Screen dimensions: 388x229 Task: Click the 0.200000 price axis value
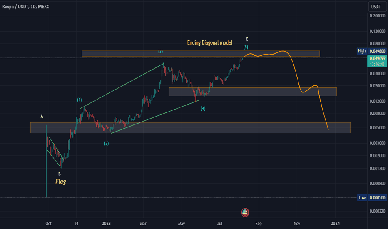pos(377,15)
